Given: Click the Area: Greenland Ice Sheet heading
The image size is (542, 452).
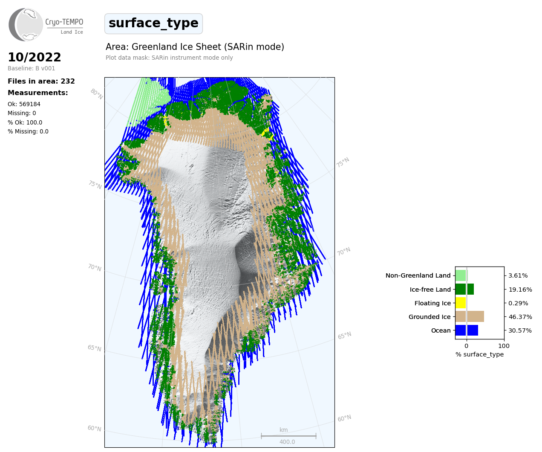Looking at the screenshot, I should tap(195, 47).
